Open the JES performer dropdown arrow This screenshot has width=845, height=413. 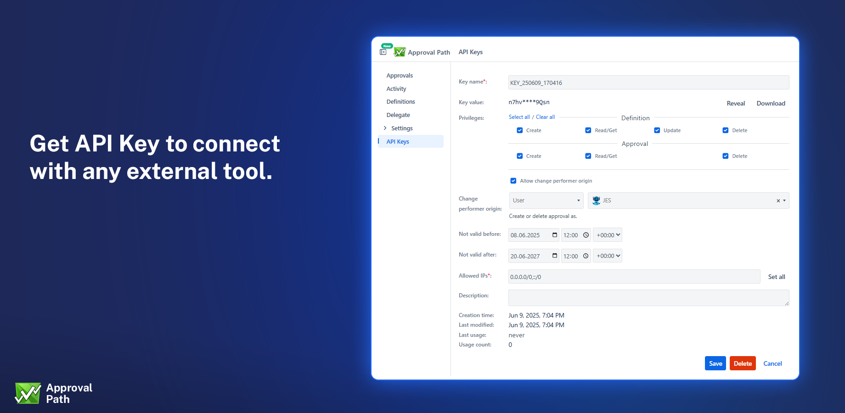[784, 201]
